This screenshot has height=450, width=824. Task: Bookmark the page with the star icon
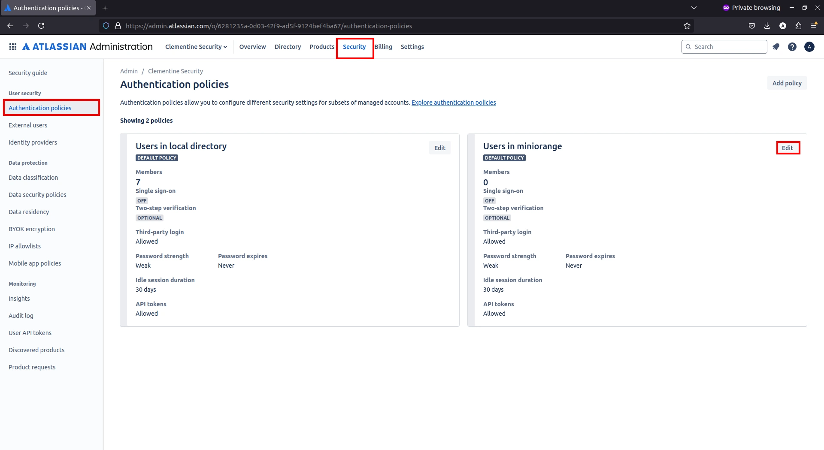(687, 26)
